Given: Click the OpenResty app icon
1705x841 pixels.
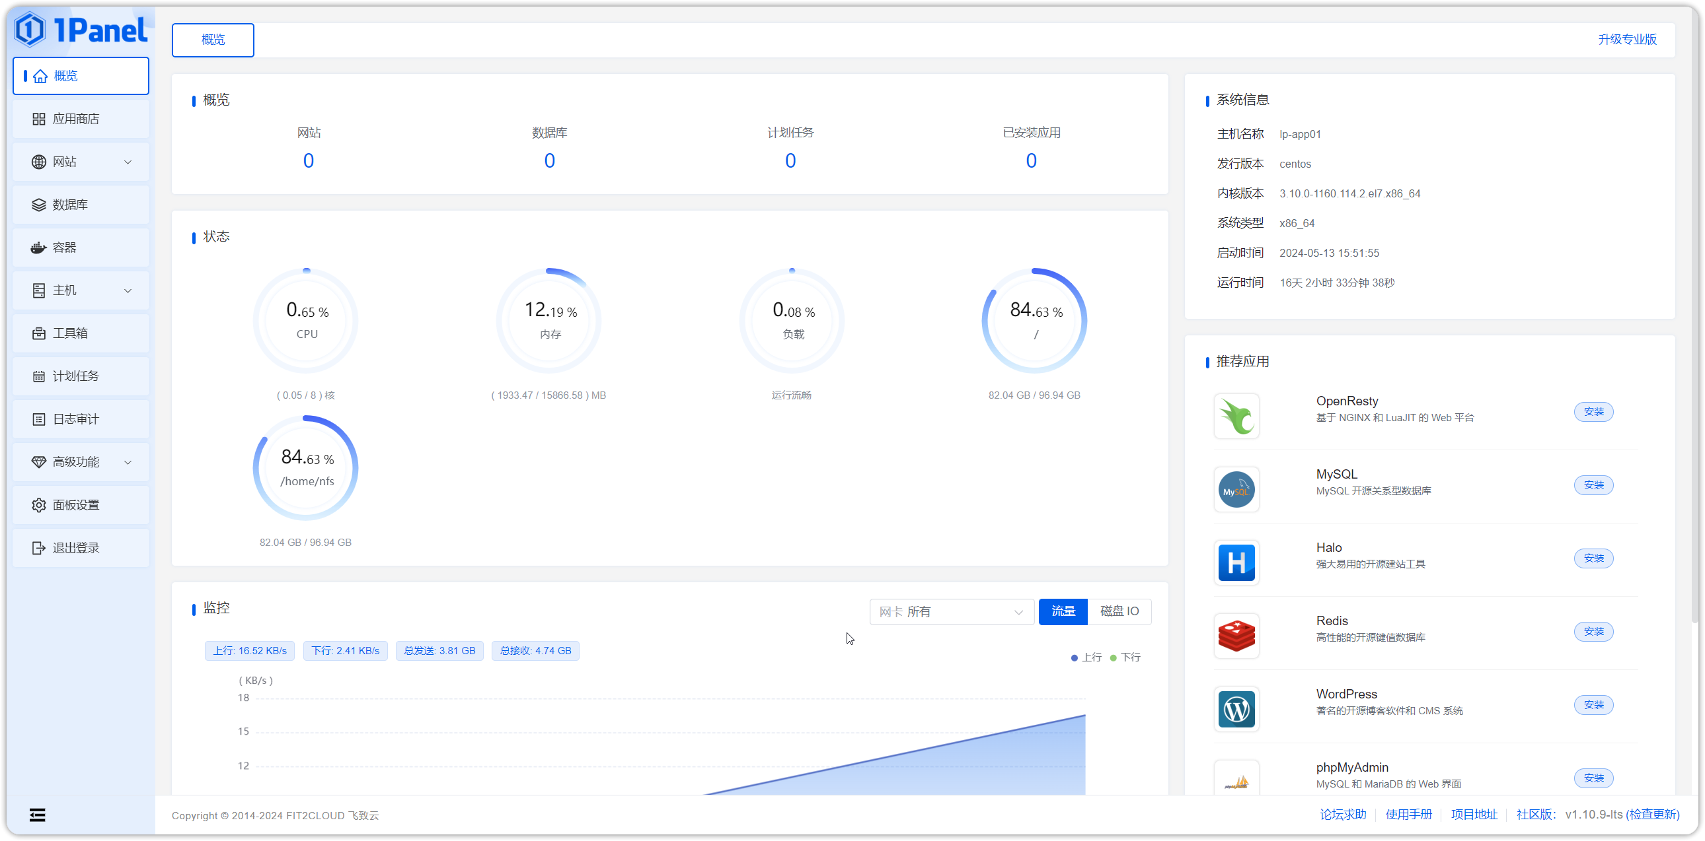Looking at the screenshot, I should [1236, 416].
